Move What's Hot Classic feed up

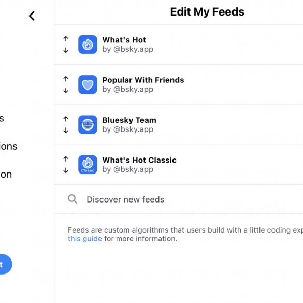point(66,159)
